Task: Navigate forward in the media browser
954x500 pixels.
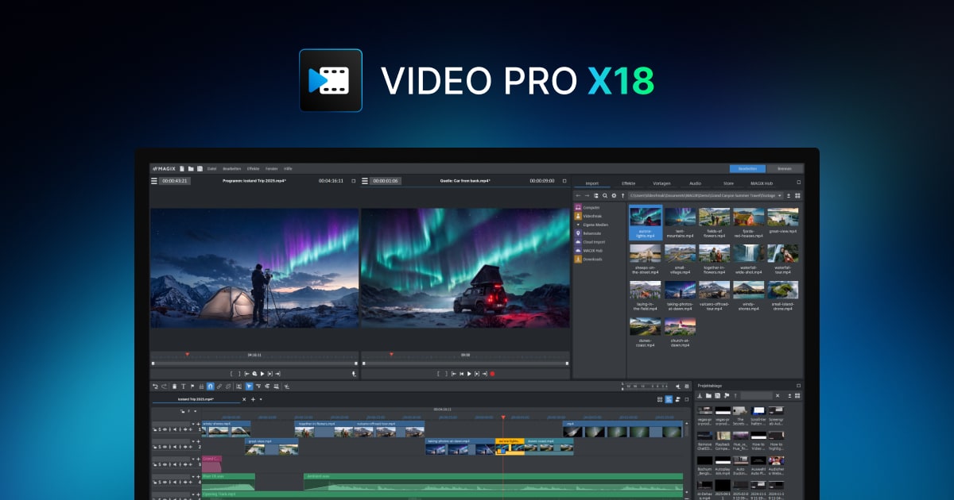Action: (x=587, y=195)
